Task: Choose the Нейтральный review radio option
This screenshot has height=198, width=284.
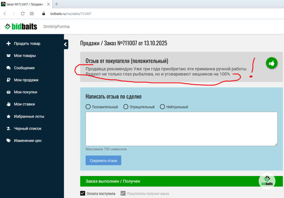Action: tap(162, 107)
